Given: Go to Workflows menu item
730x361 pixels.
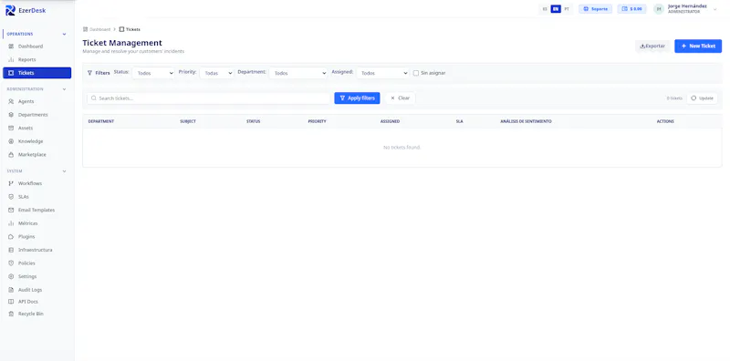Looking at the screenshot, I should click(x=36, y=183).
